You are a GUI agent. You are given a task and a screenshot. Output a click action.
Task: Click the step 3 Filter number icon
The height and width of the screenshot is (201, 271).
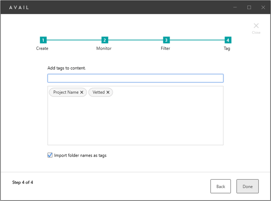[166, 40]
